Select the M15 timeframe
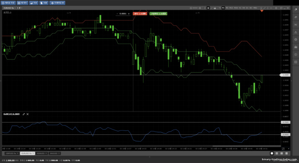Screen dimensions: 299x163 coord(231,8)
